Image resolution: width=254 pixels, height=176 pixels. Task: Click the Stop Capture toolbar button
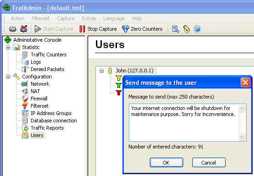(x=98, y=29)
